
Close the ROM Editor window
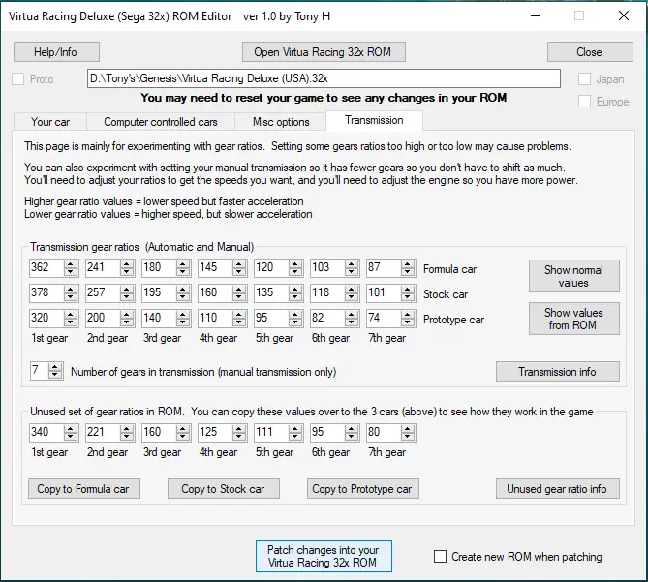coord(624,15)
